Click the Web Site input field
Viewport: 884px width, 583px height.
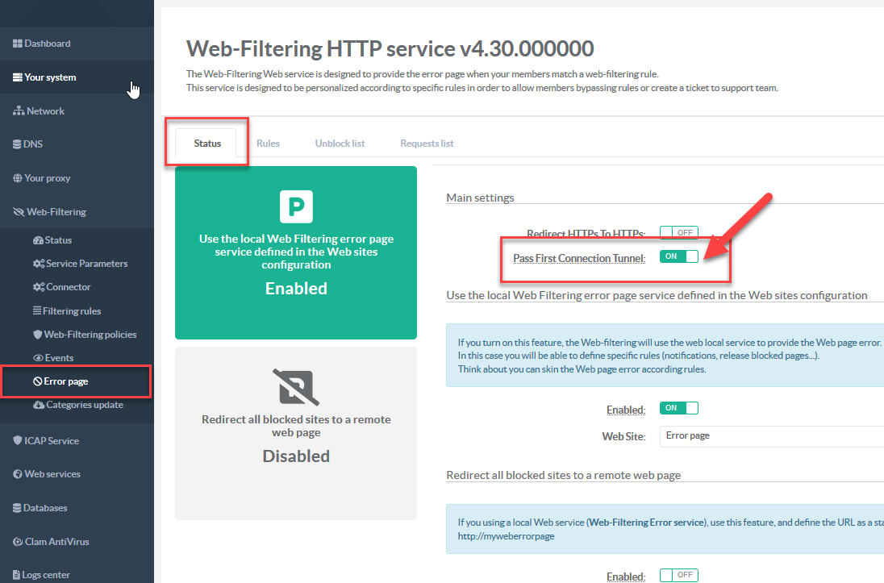pos(770,435)
